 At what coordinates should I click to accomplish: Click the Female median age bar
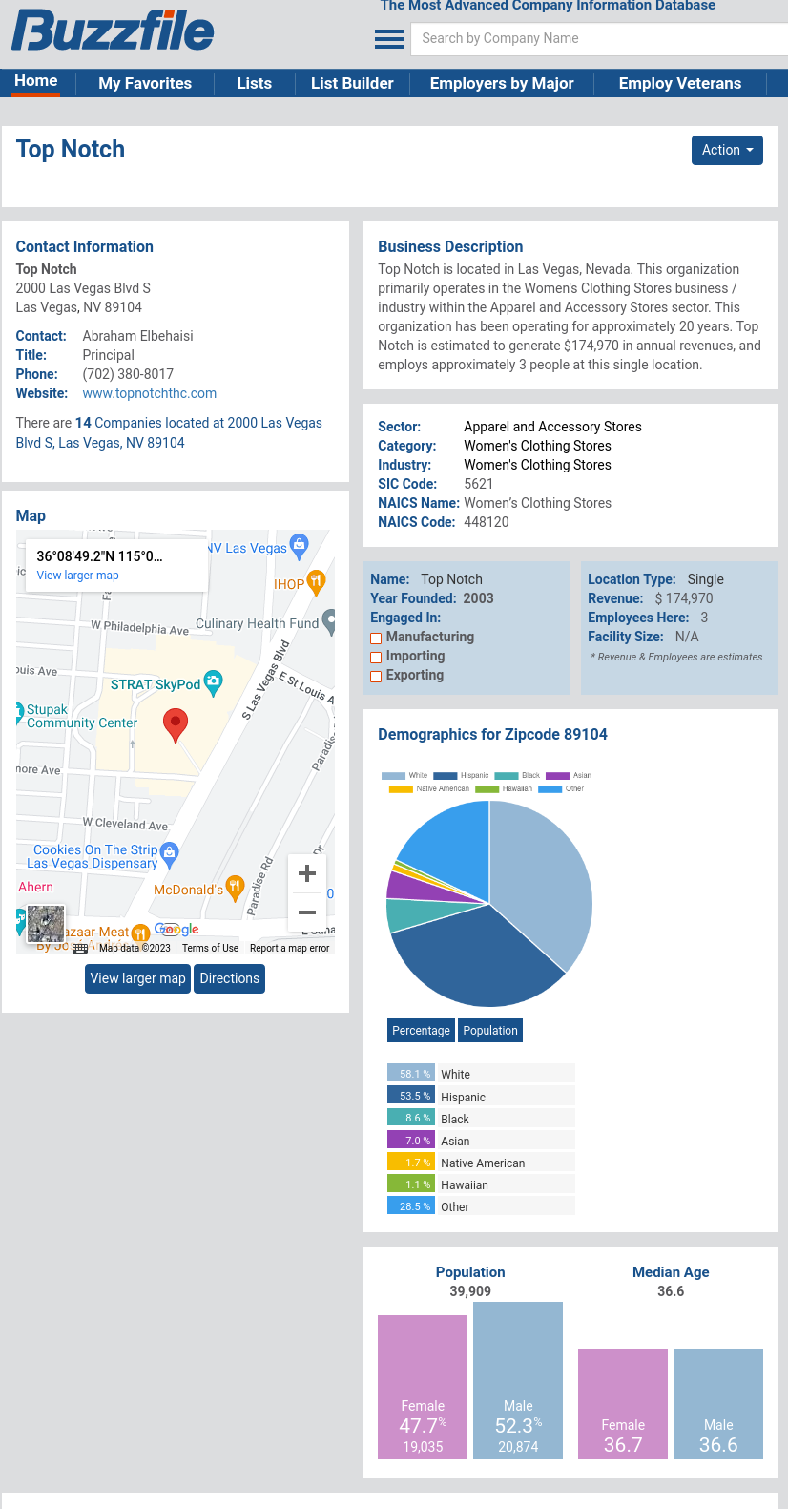pyautogui.click(x=623, y=1404)
